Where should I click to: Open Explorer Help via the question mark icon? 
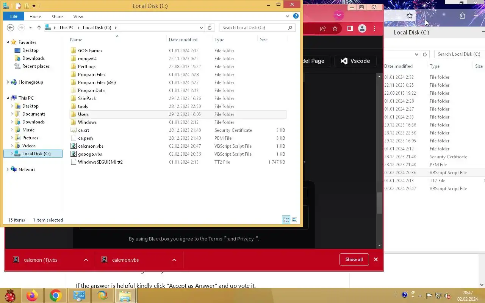(x=296, y=16)
